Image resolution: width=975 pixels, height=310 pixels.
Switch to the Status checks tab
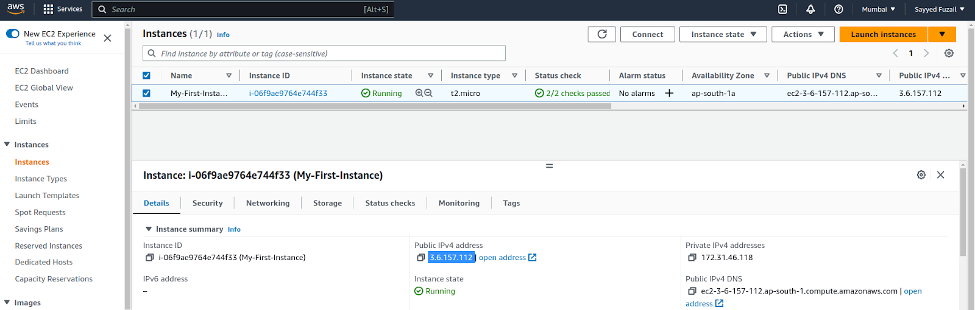coord(390,203)
